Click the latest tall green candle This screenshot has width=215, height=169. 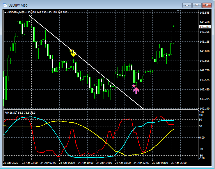coord(174,35)
